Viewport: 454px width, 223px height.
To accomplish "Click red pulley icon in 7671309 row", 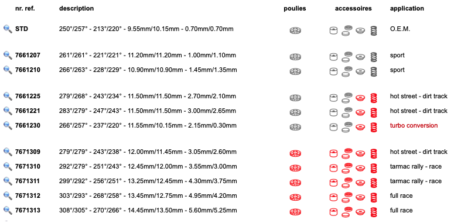I will coord(295,153).
